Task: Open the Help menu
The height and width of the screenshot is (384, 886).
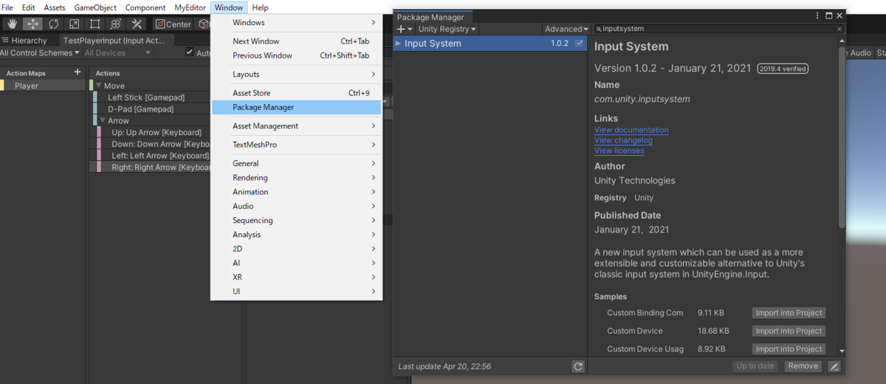Action: coord(261,7)
